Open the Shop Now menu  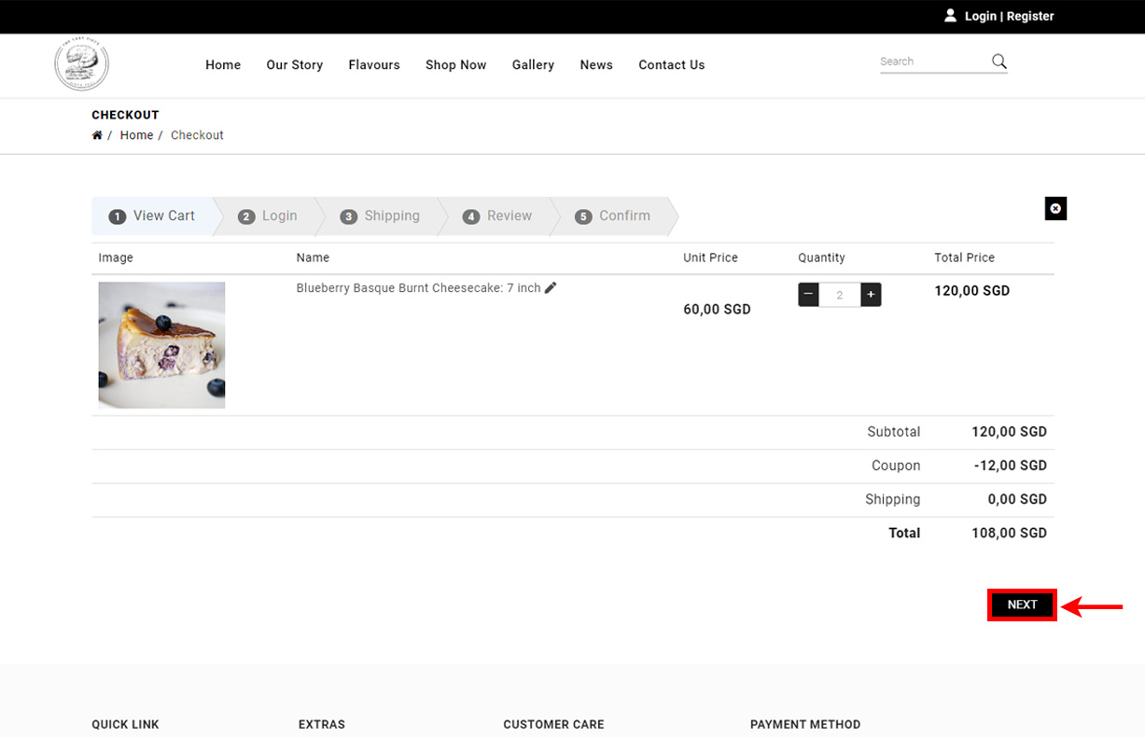455,64
